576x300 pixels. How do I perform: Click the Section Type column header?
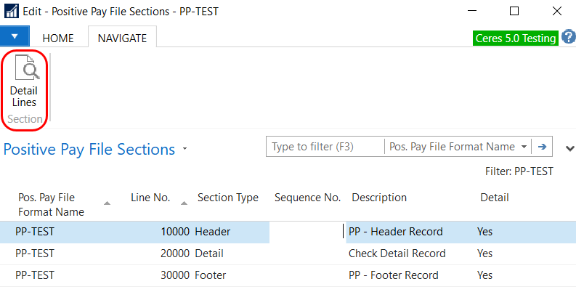[x=227, y=198]
